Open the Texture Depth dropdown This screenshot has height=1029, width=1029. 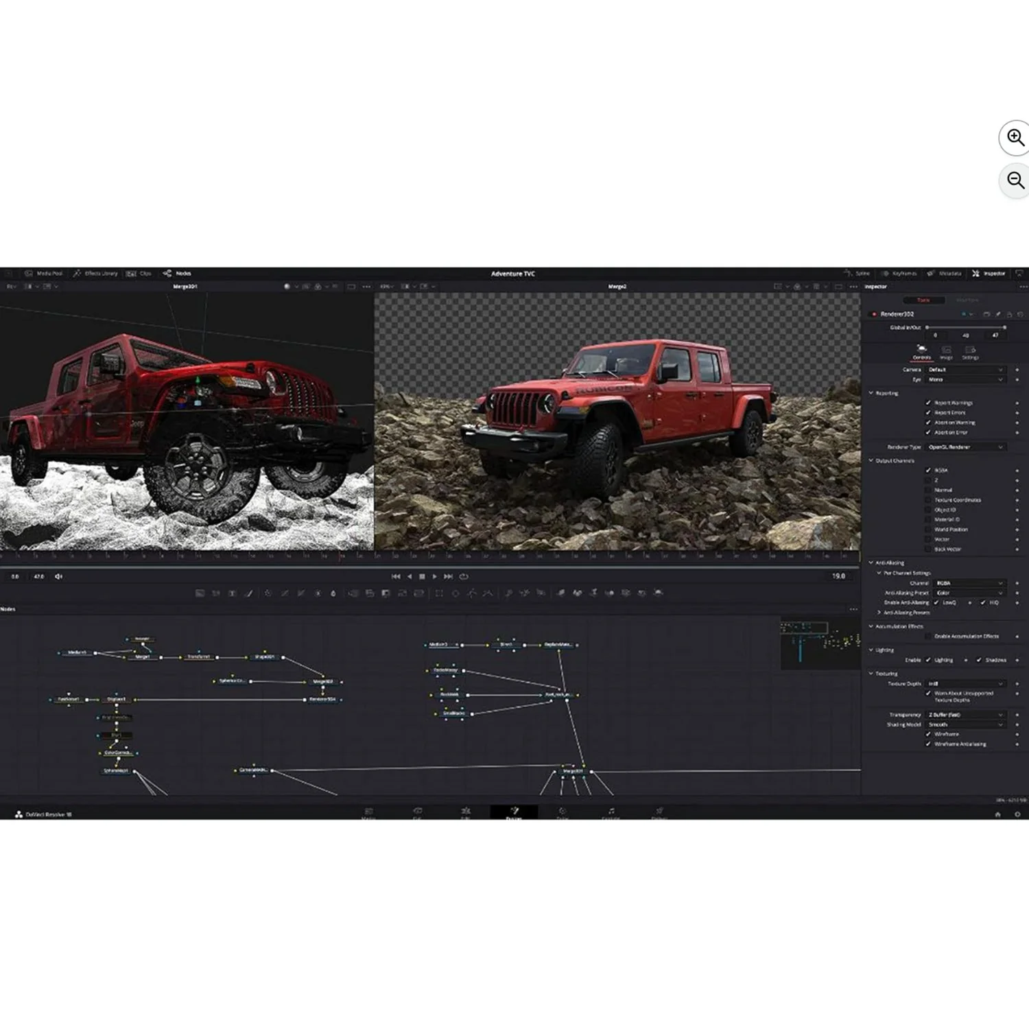coord(966,683)
